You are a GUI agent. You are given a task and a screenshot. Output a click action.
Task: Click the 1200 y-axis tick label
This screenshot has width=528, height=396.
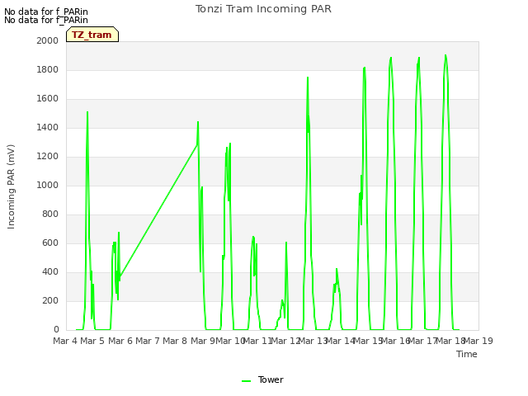tap(48, 157)
